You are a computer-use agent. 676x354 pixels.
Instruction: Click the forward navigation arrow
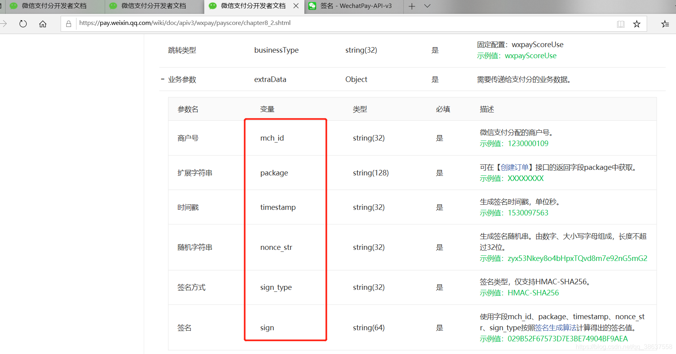pos(4,24)
